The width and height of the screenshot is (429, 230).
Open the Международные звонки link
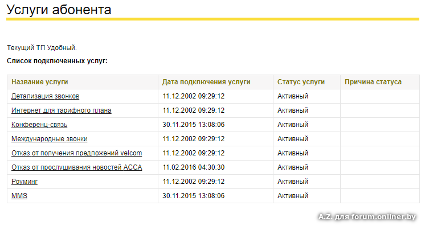click(49, 139)
